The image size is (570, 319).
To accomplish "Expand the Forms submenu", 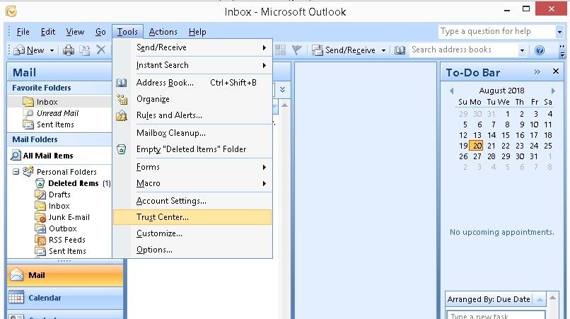I will coord(264,167).
